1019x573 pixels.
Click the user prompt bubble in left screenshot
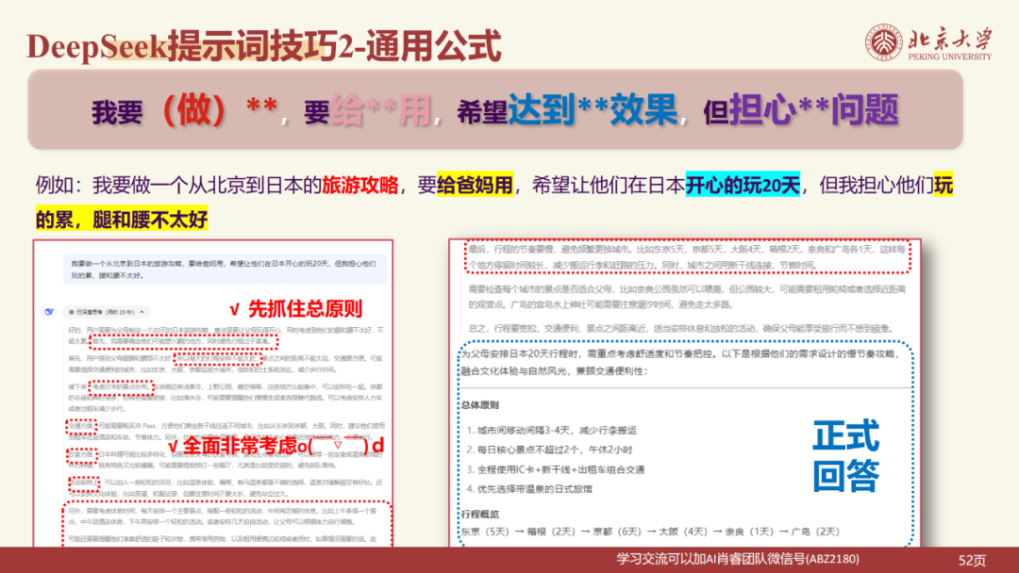click(x=226, y=269)
